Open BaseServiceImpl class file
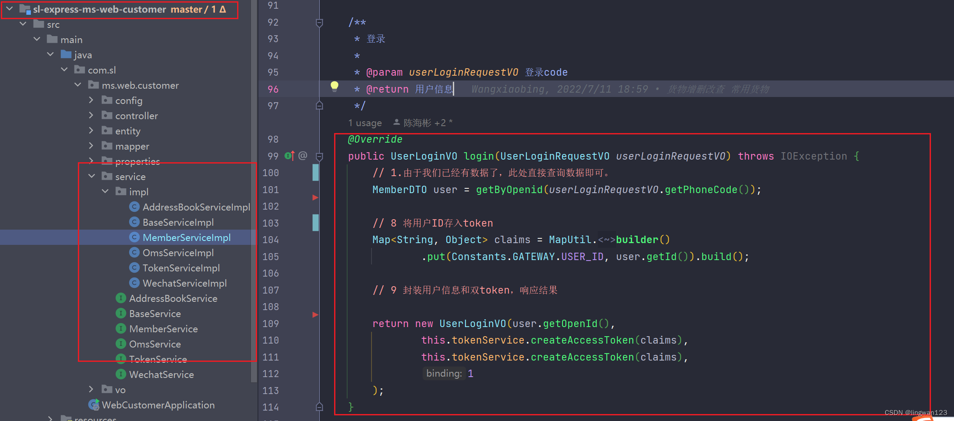This screenshot has height=421, width=954. pyautogui.click(x=178, y=222)
